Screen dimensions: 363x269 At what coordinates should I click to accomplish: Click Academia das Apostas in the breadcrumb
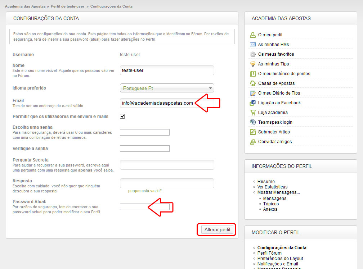pyautogui.click(x=25, y=6)
